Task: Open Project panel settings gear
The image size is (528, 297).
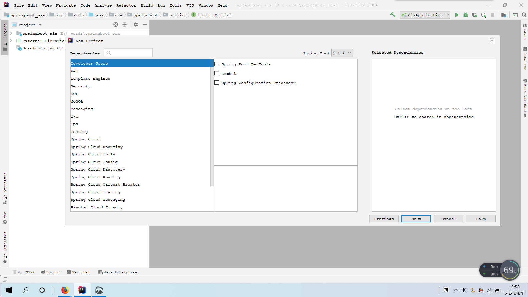Action: click(x=136, y=25)
